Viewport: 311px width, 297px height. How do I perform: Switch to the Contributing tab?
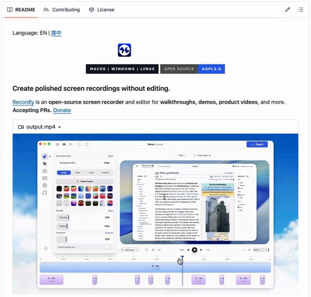pyautogui.click(x=62, y=10)
